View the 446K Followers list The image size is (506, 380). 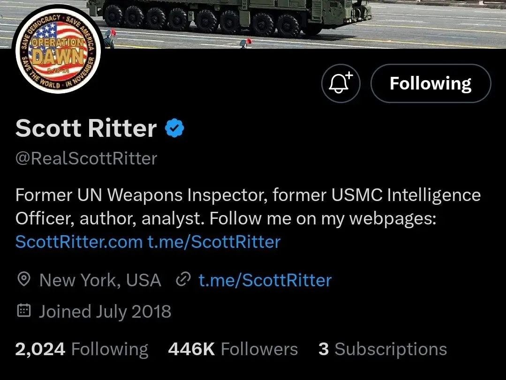[233, 349]
